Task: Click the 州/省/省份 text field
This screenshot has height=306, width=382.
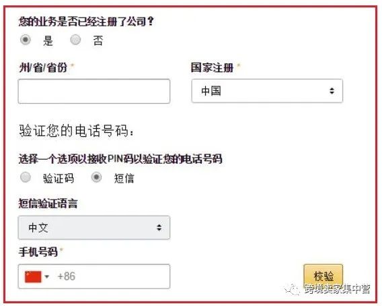Action: pyautogui.click(x=93, y=92)
